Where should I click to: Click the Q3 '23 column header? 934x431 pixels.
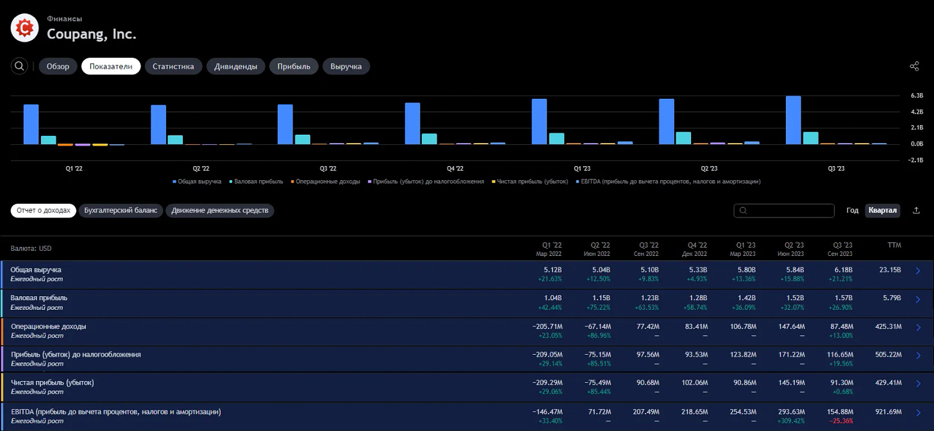[842, 249]
